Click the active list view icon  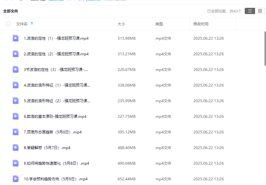[x=249, y=11]
